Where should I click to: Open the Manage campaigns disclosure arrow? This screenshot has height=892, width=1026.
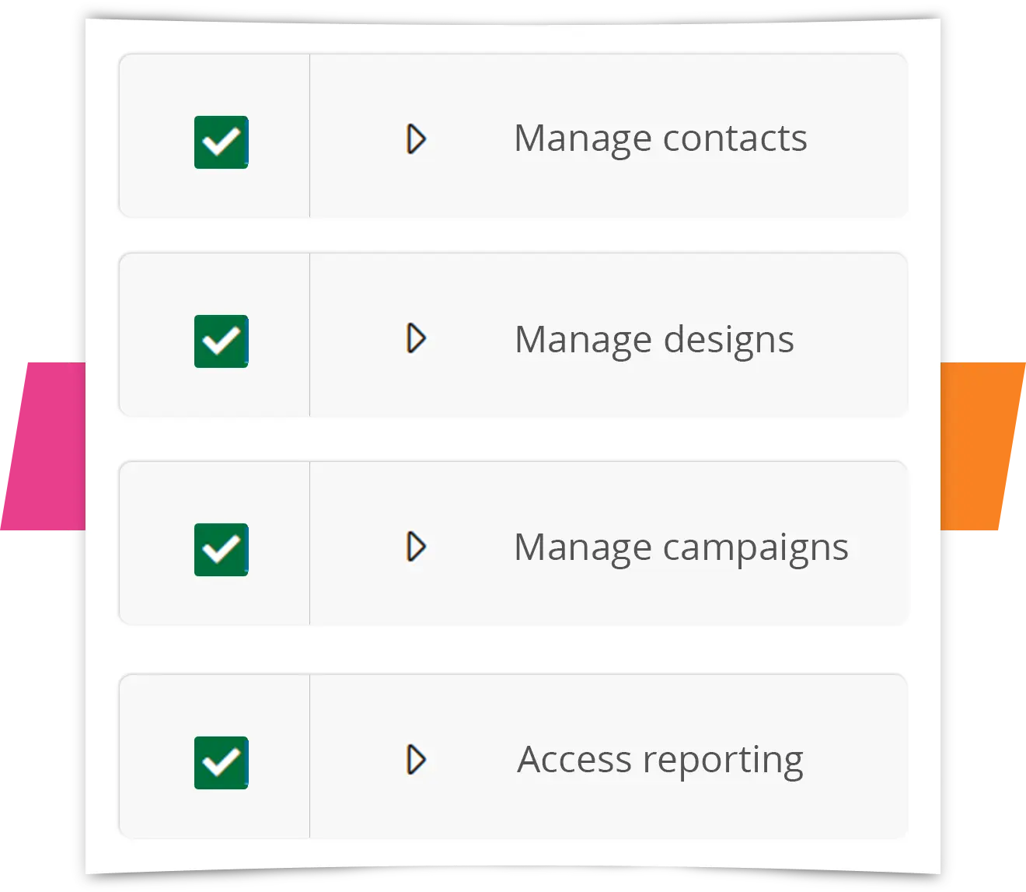coord(417,547)
